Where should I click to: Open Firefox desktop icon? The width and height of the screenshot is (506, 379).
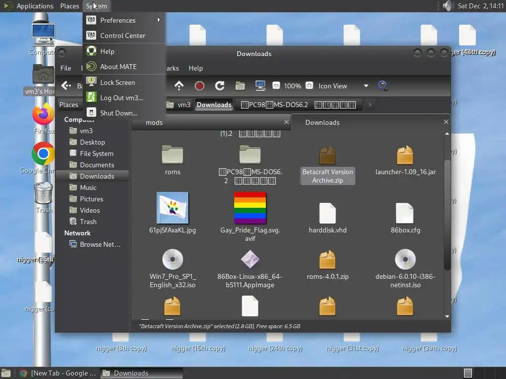click(x=43, y=114)
